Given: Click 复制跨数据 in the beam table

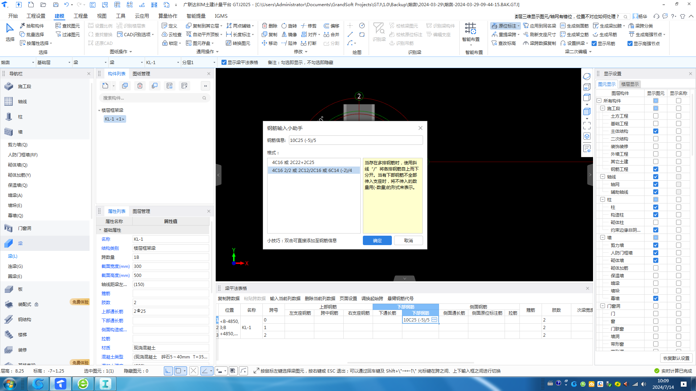Looking at the screenshot, I should pos(229,299).
